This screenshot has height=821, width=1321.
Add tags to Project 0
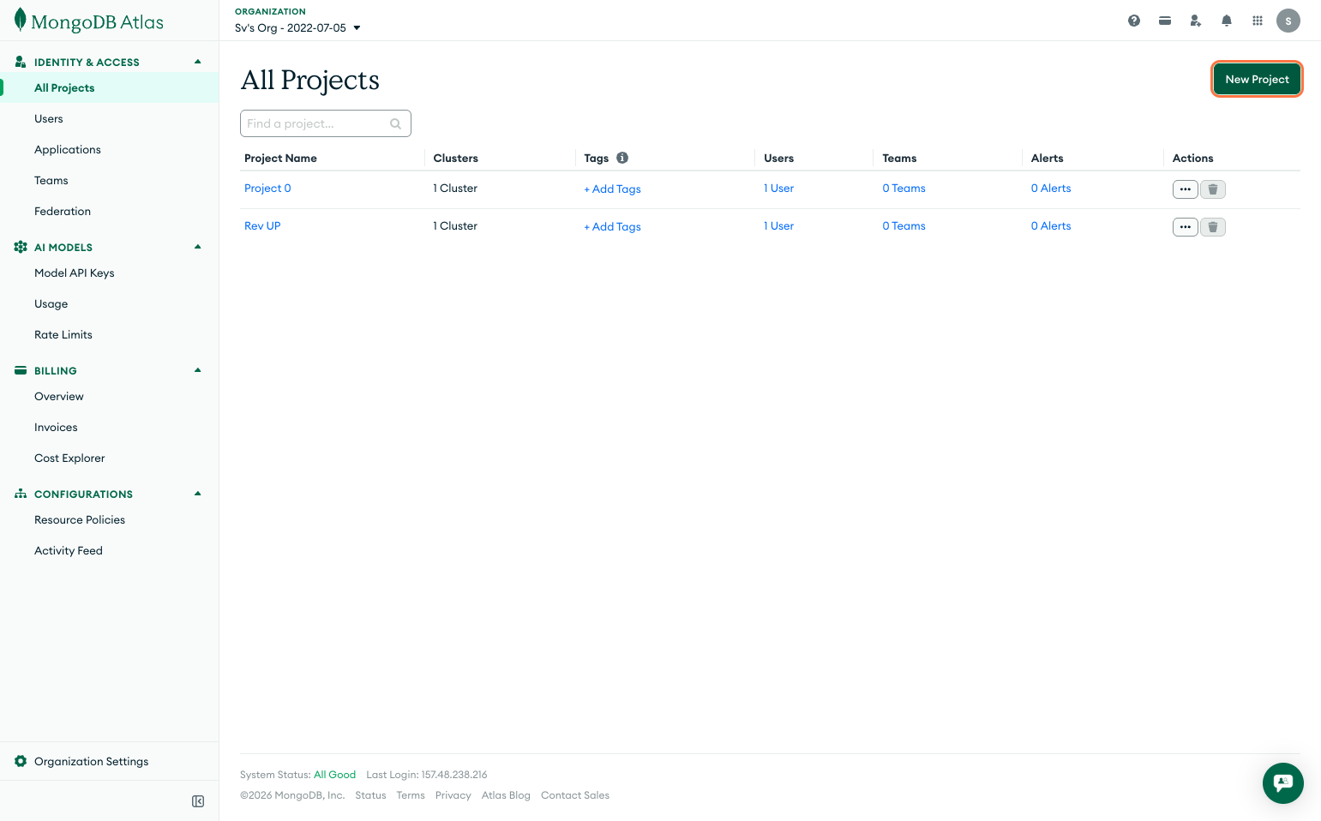click(612, 189)
